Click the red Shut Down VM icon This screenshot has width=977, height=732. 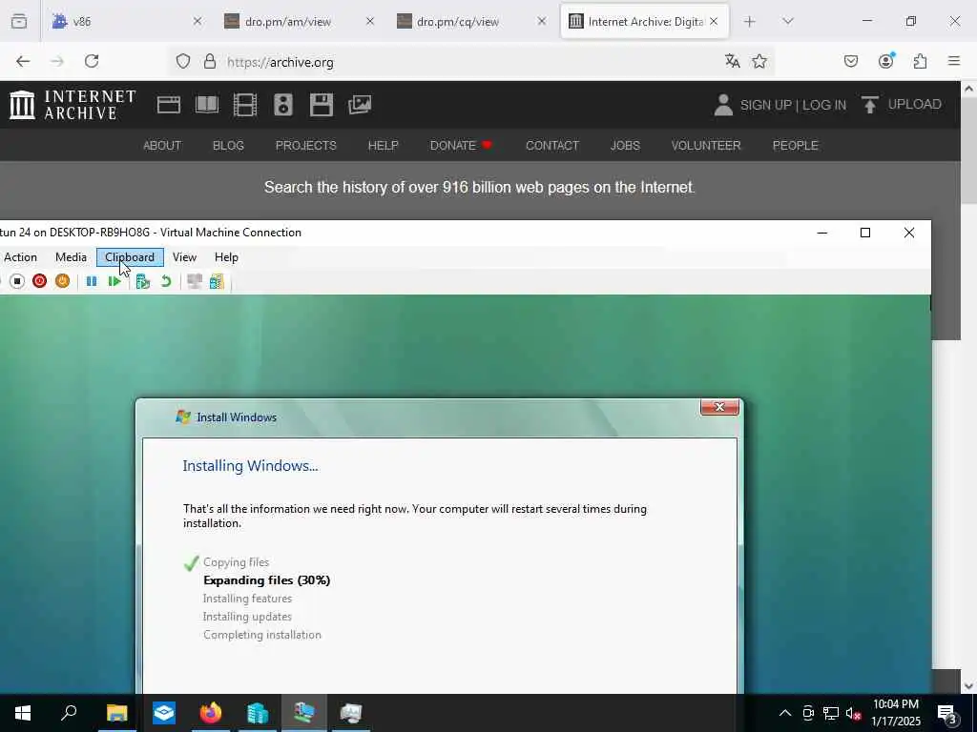[39, 281]
